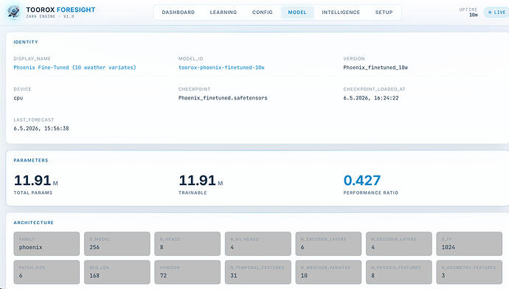The image size is (509, 289).
Task: Select checkpoint 'Phoenix_finetuned.safetensors'
Action: click(x=223, y=98)
